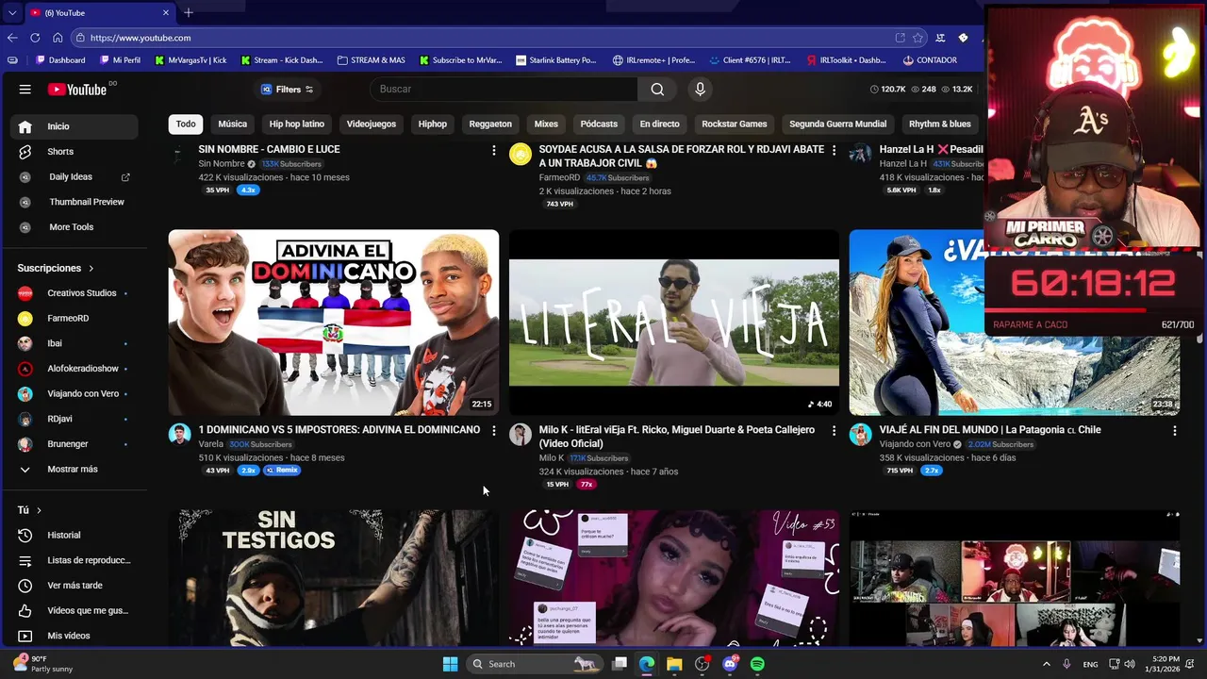
Task: Open File Explorer from taskbar
Action: (x=674, y=664)
